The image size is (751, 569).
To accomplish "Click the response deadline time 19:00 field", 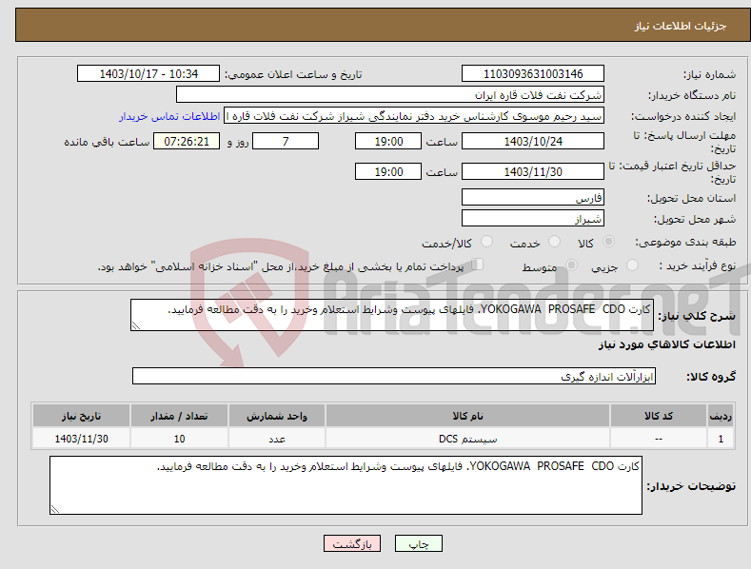I will 388,141.
